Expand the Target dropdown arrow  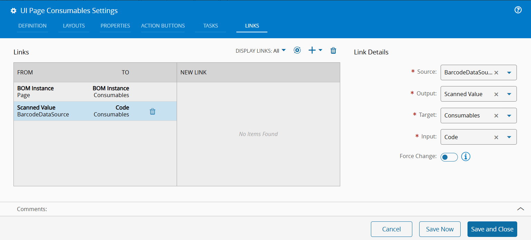[x=509, y=115]
